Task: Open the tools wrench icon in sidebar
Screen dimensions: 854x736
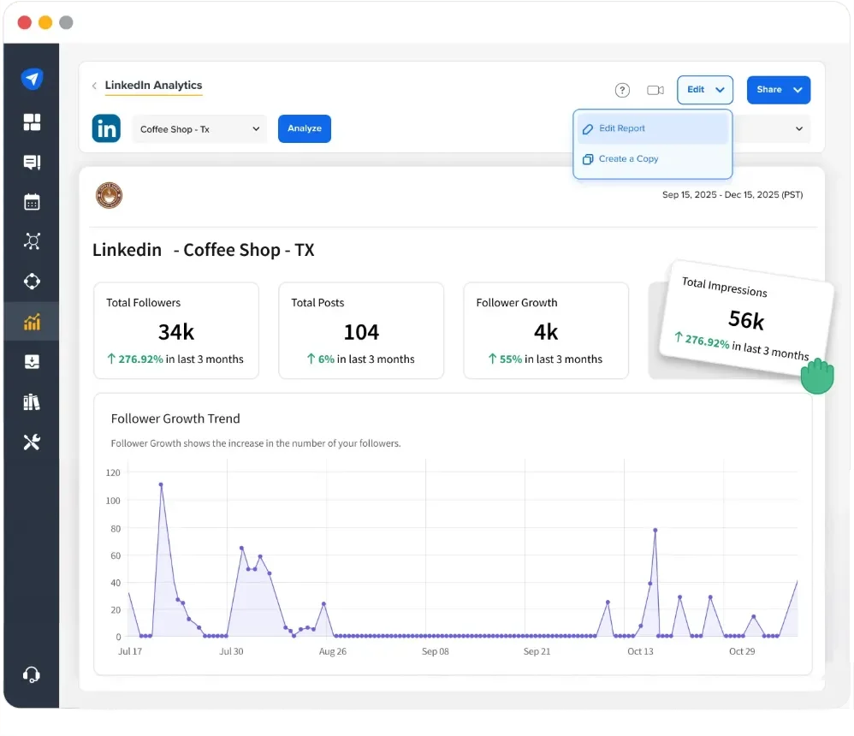Action: 32,442
